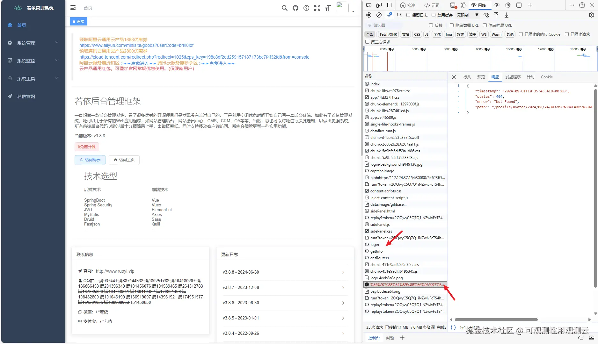Switch to the Cookie details tab
This screenshot has height=344, width=598.
(x=547, y=77)
